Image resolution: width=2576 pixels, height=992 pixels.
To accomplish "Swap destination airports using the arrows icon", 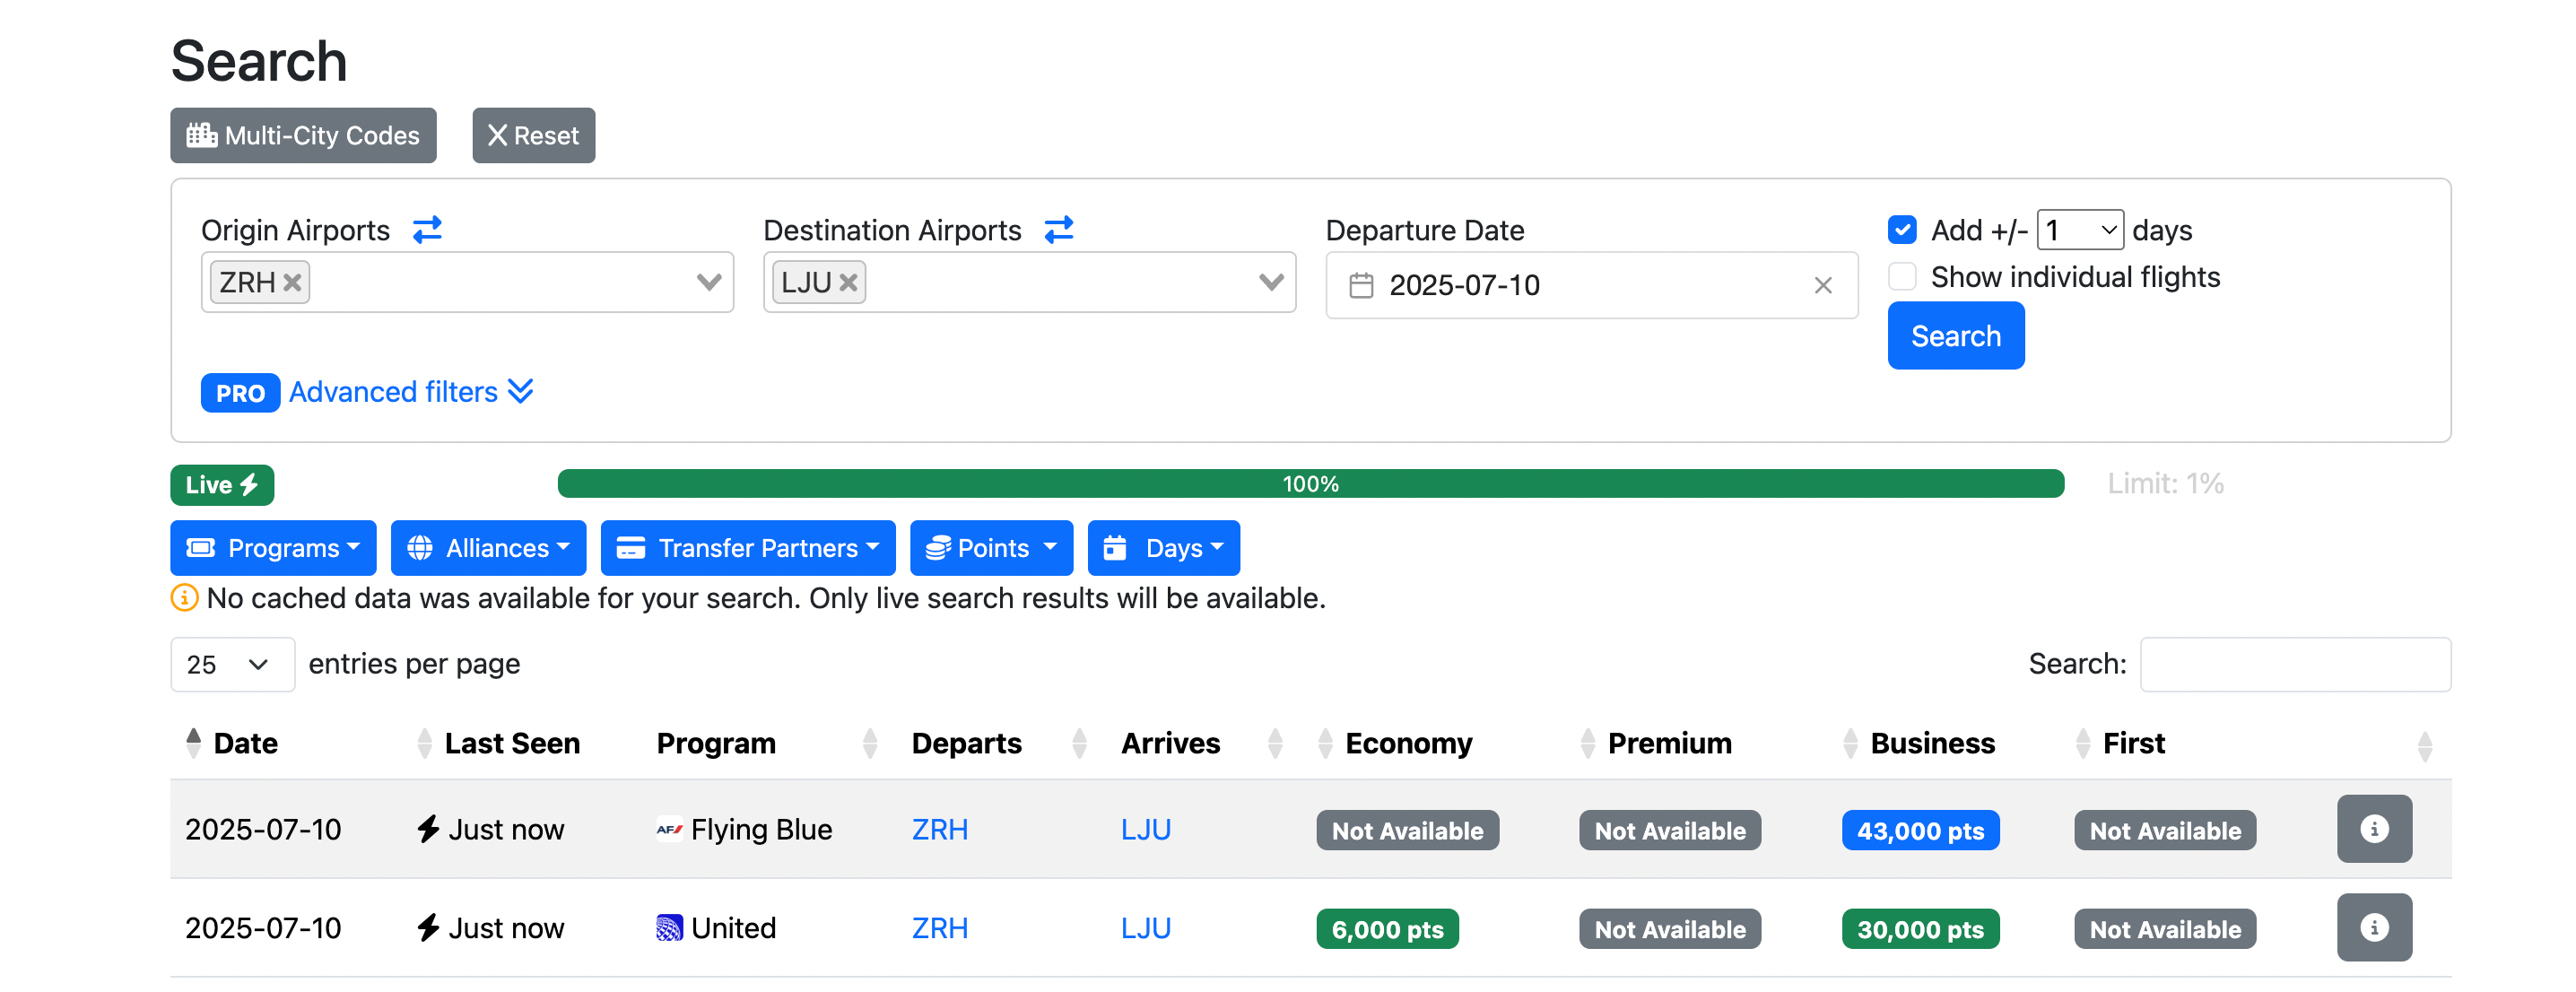I will coord(1059,230).
